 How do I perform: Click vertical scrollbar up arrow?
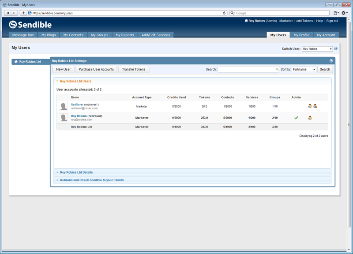[349, 20]
